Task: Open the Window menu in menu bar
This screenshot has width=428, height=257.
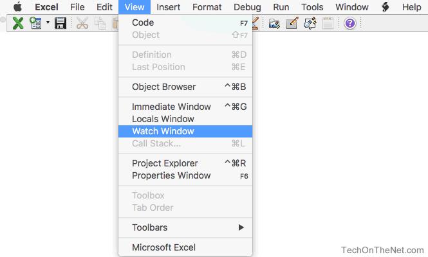Action: [352, 7]
